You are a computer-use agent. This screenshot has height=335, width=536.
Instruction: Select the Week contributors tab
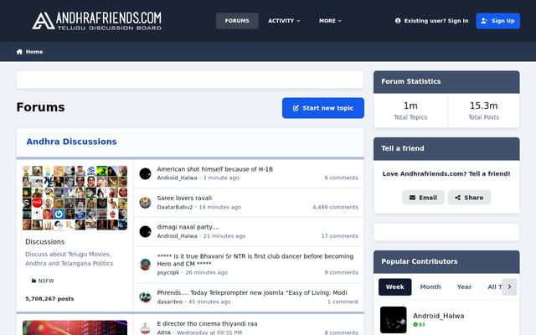click(394, 286)
